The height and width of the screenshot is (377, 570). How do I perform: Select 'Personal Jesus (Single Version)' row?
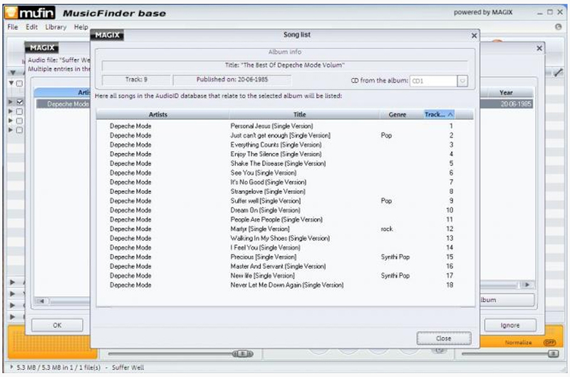point(285,126)
